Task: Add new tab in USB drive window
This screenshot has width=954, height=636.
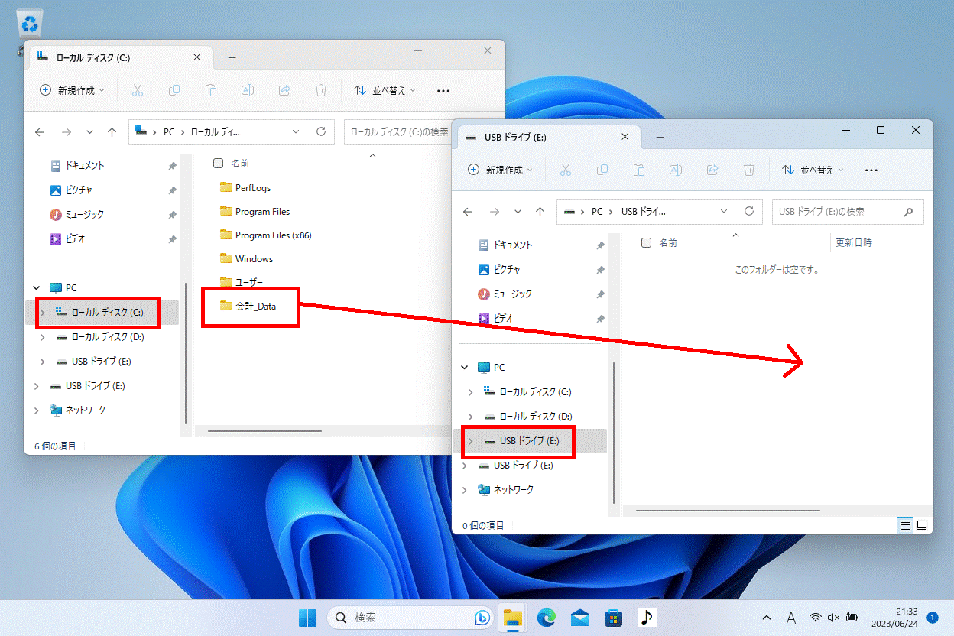Action: 660,138
